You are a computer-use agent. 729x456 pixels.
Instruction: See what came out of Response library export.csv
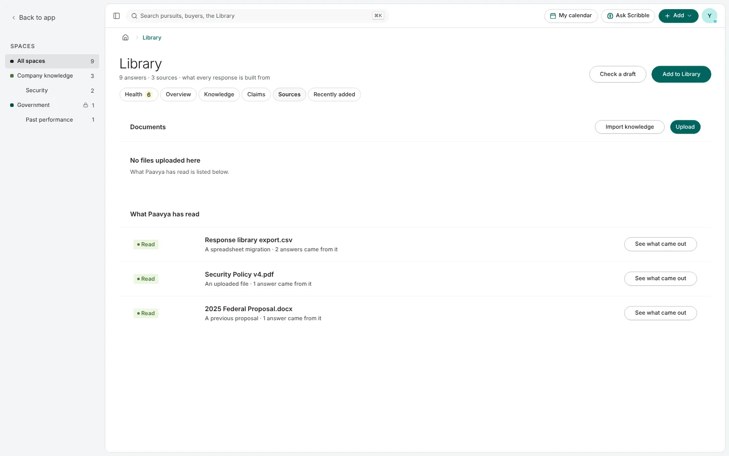point(660,244)
